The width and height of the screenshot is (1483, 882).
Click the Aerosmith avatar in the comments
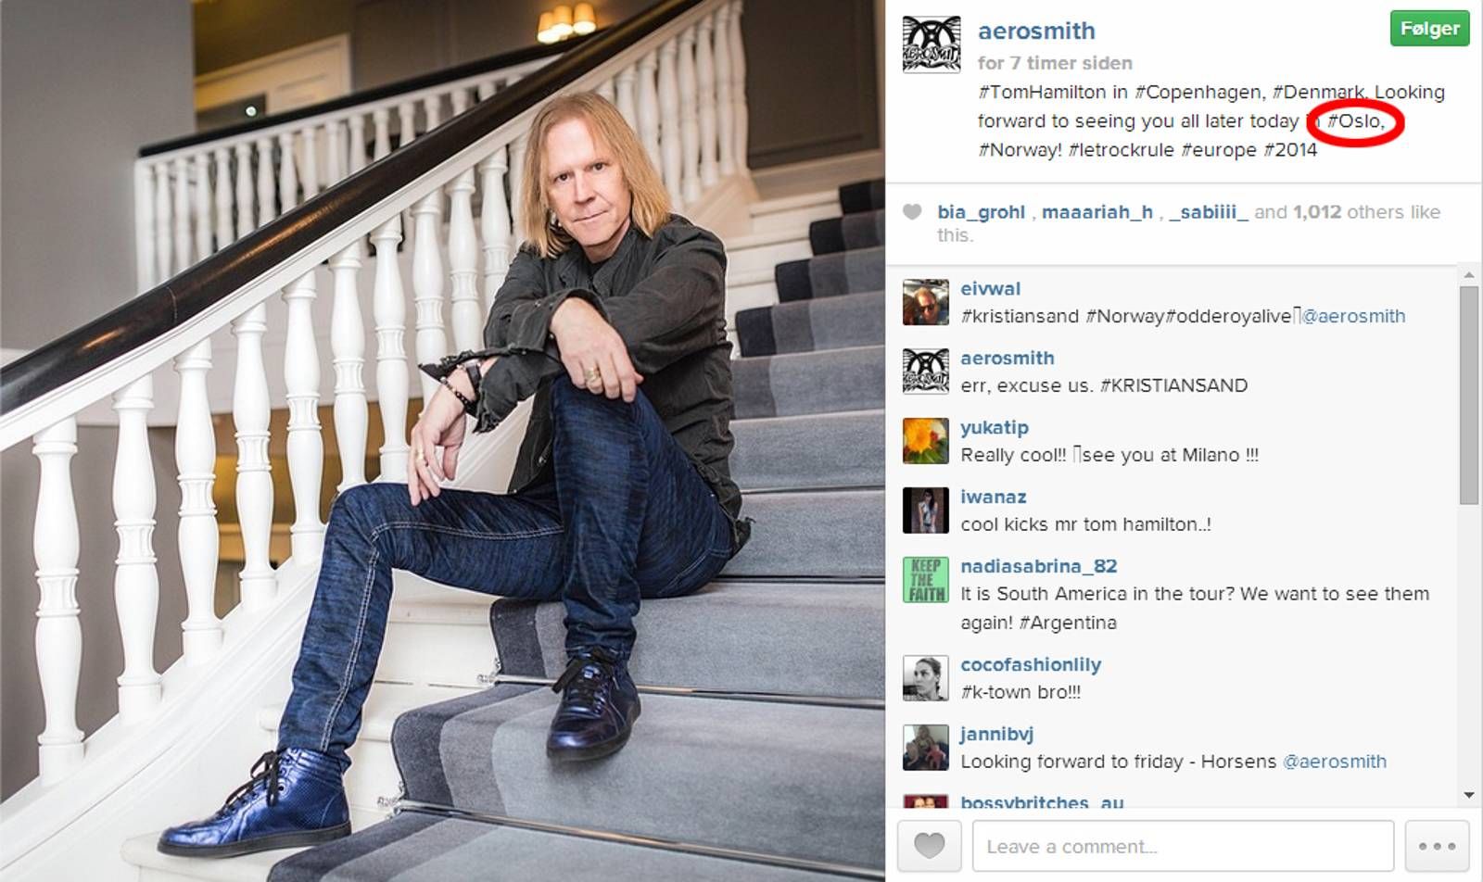926,372
